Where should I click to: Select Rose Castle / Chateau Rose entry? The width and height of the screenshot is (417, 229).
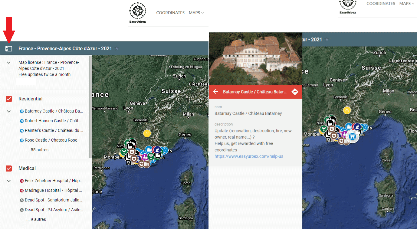[51, 140]
